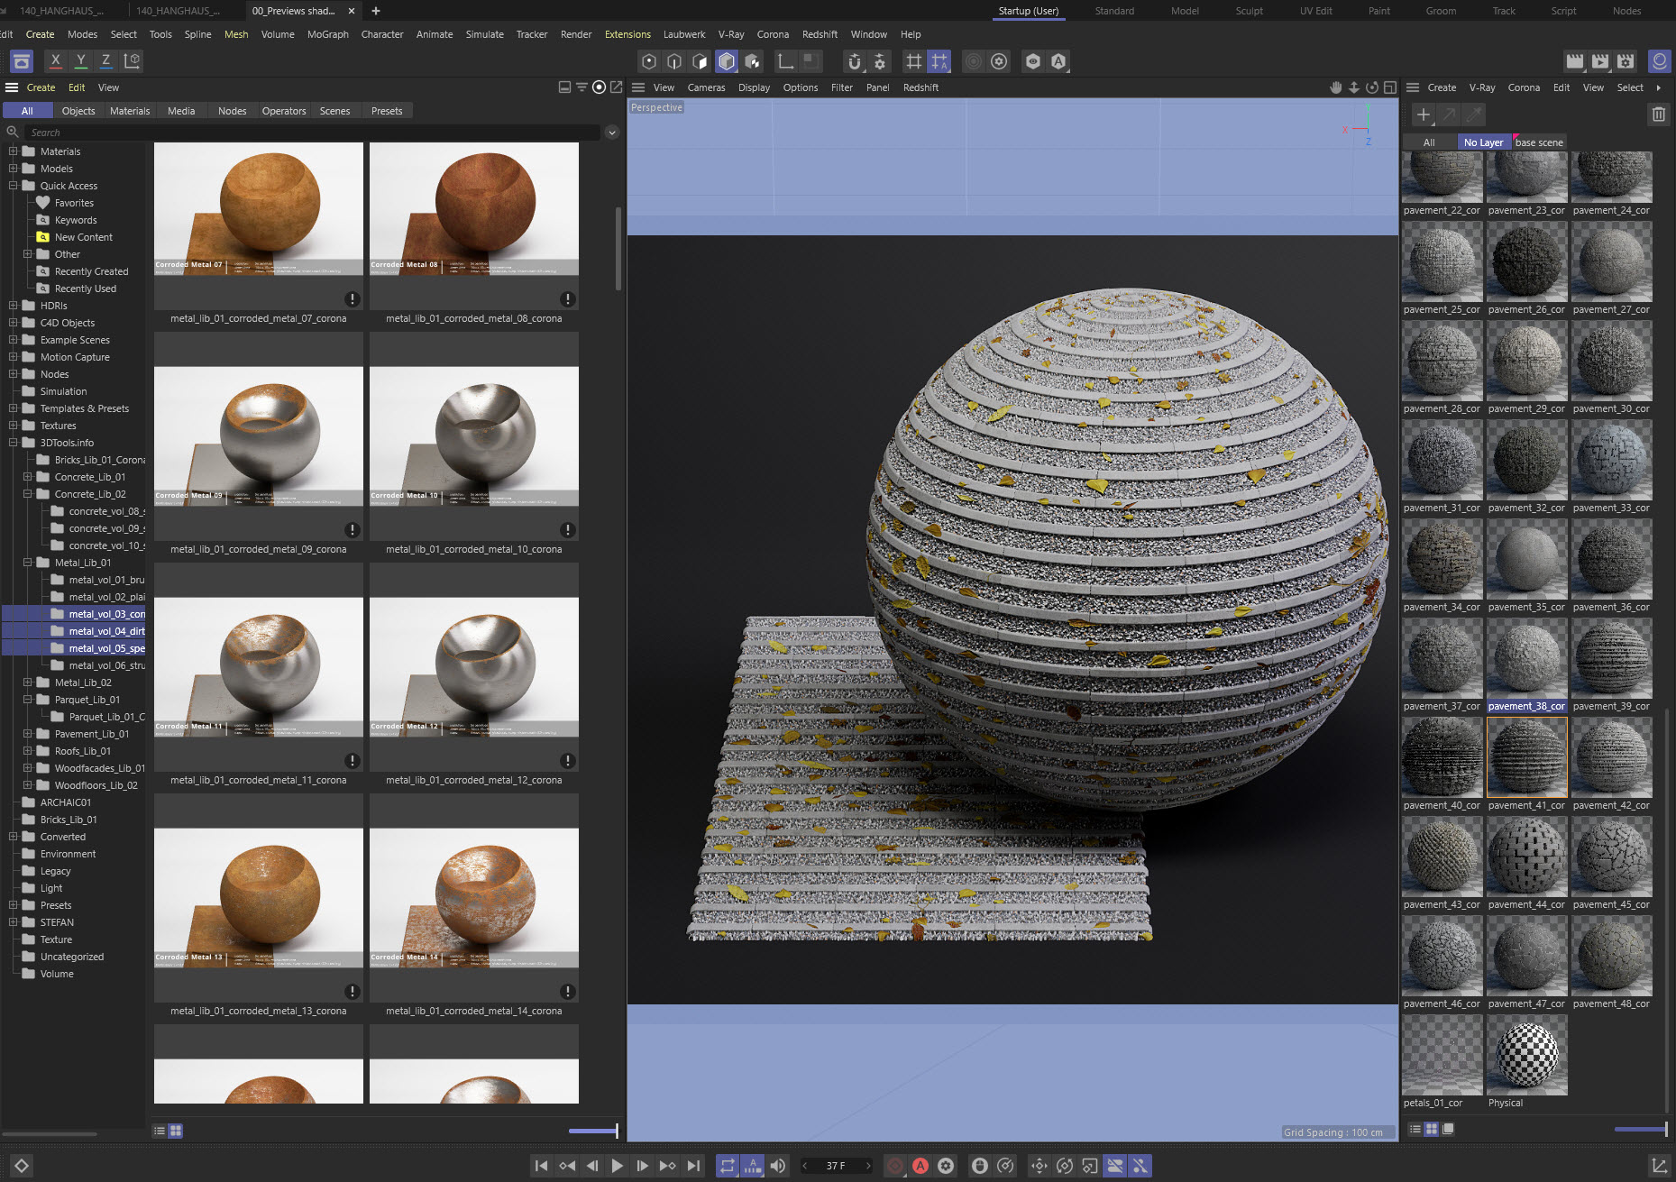Expand the Materials folder in tree

[x=13, y=151]
